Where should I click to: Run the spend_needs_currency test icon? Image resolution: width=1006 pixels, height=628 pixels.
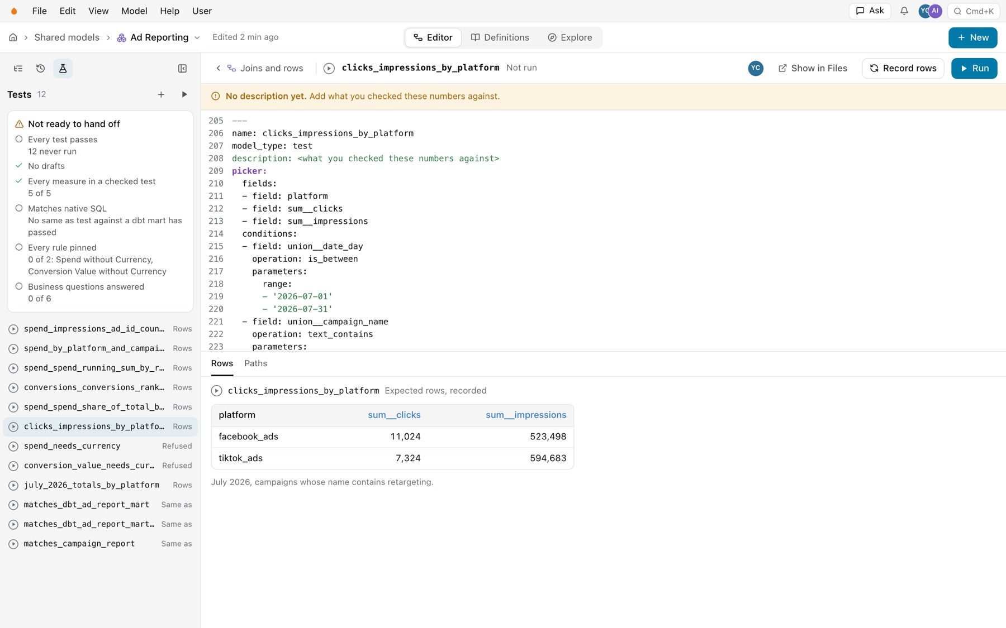tap(13, 446)
